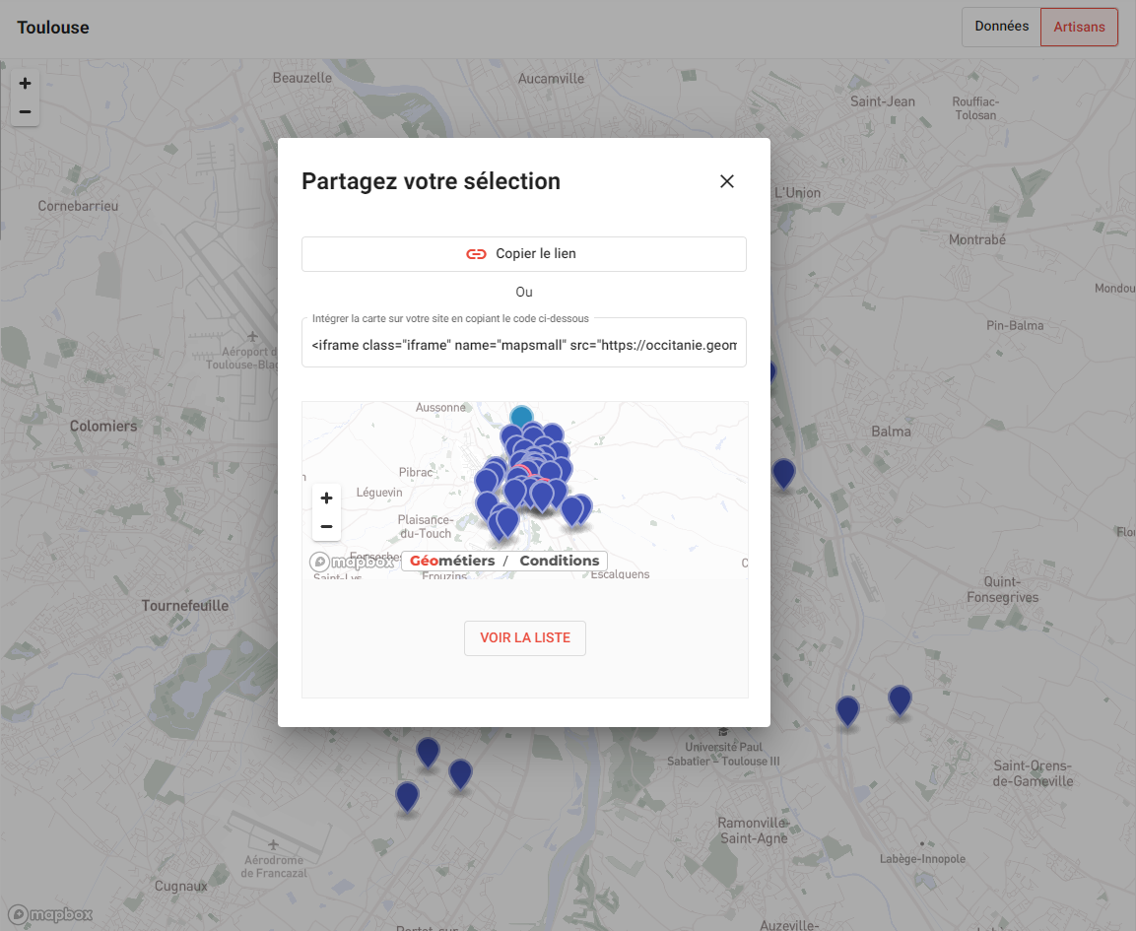1136x931 pixels.
Task: Click the VOIR LA LISTE button
Action: 525,638
